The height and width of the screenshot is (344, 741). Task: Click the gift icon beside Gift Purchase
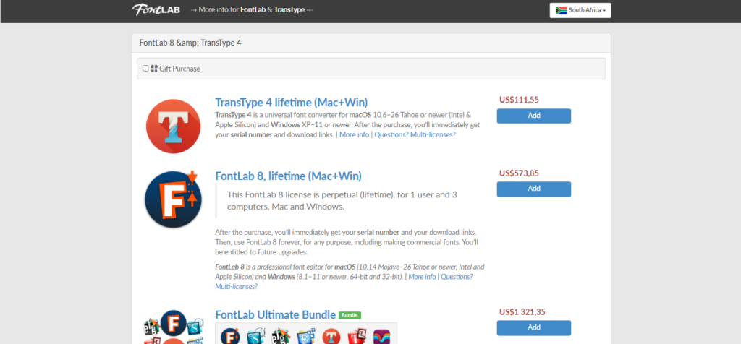(154, 69)
